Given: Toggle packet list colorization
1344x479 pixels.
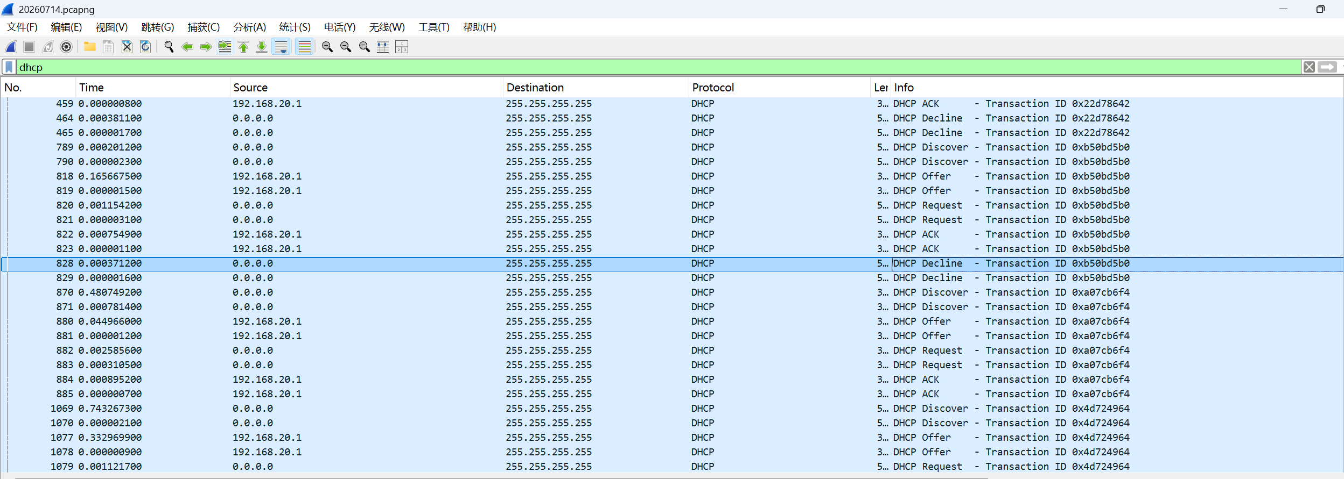Looking at the screenshot, I should pos(305,47).
